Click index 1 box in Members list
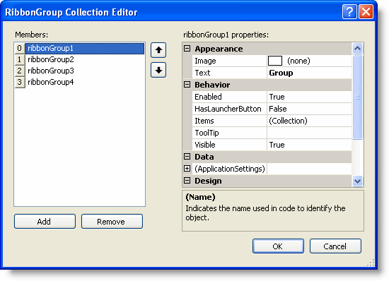Image resolution: width=389 pixels, height=281 pixels. [x=20, y=59]
